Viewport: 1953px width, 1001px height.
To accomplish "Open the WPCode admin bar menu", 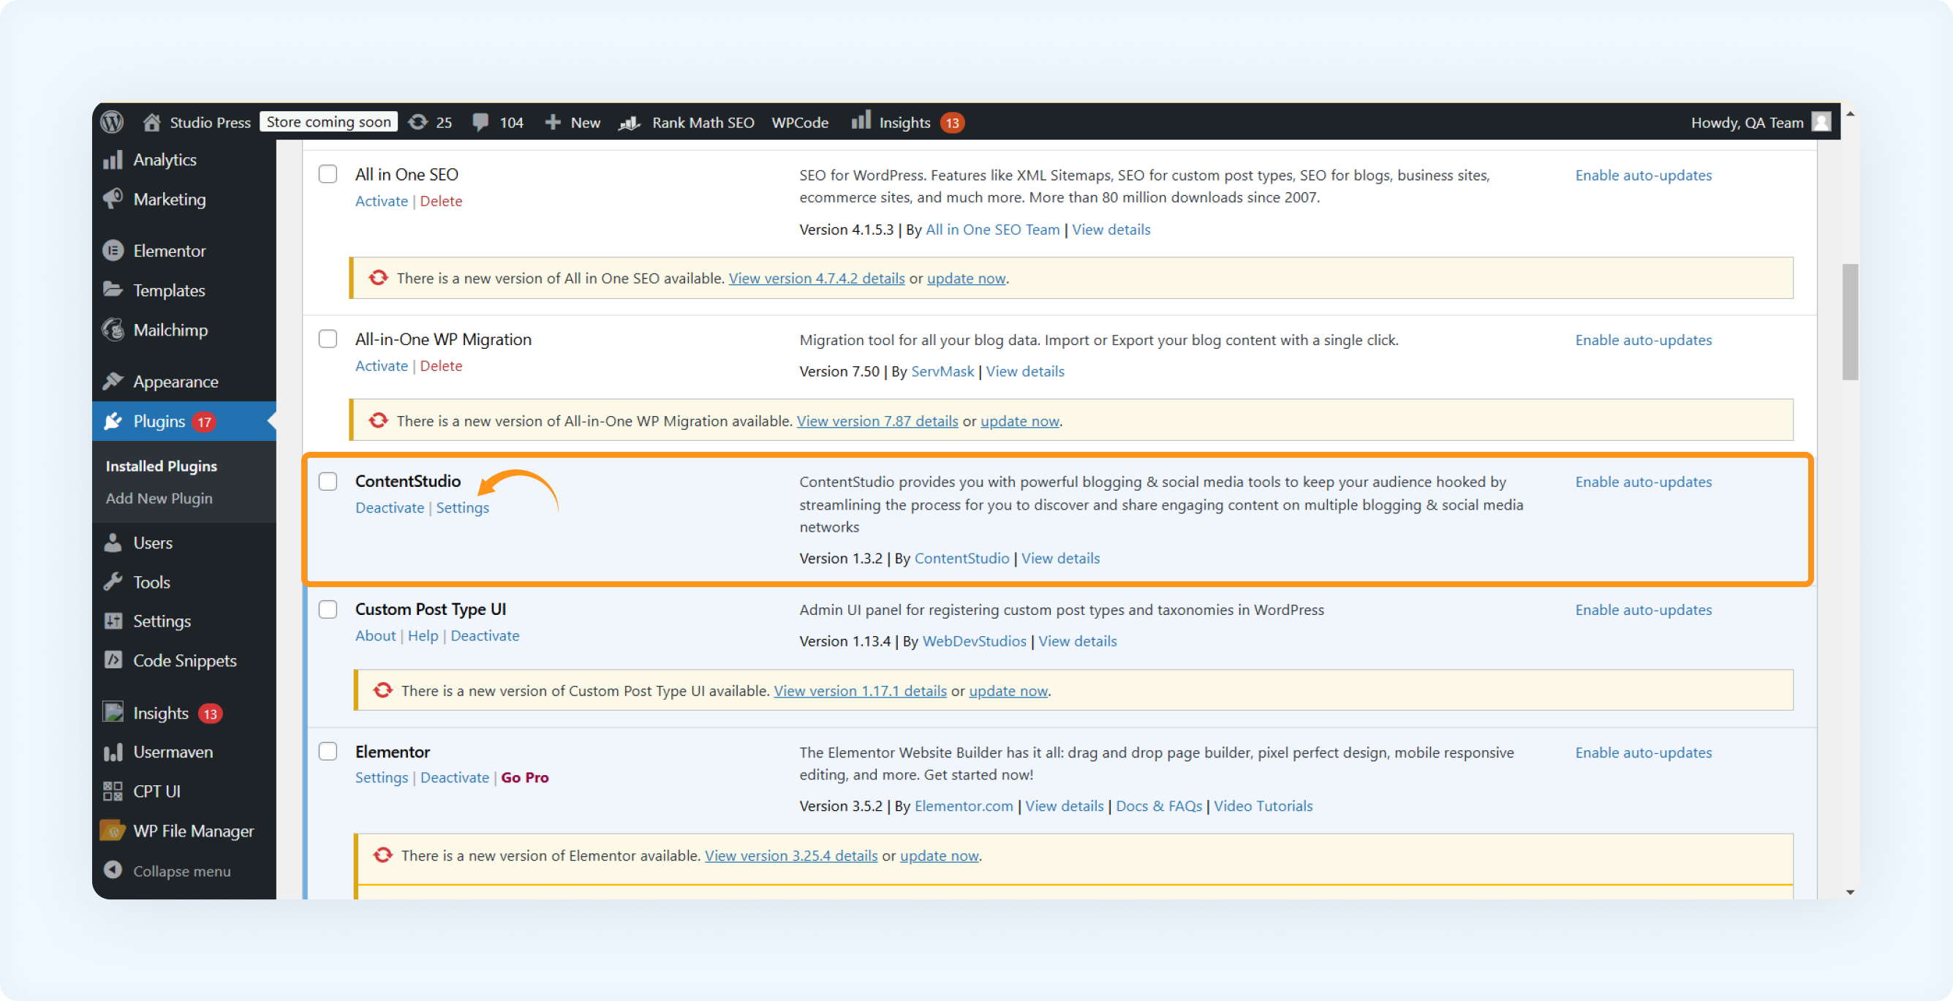I will coord(800,122).
